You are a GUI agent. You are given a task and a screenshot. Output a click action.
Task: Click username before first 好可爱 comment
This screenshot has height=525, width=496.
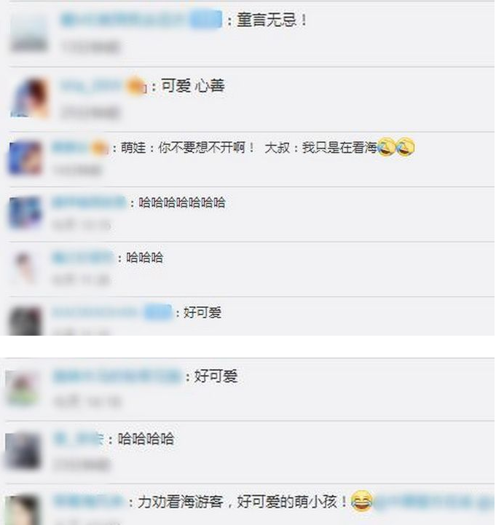(95, 312)
